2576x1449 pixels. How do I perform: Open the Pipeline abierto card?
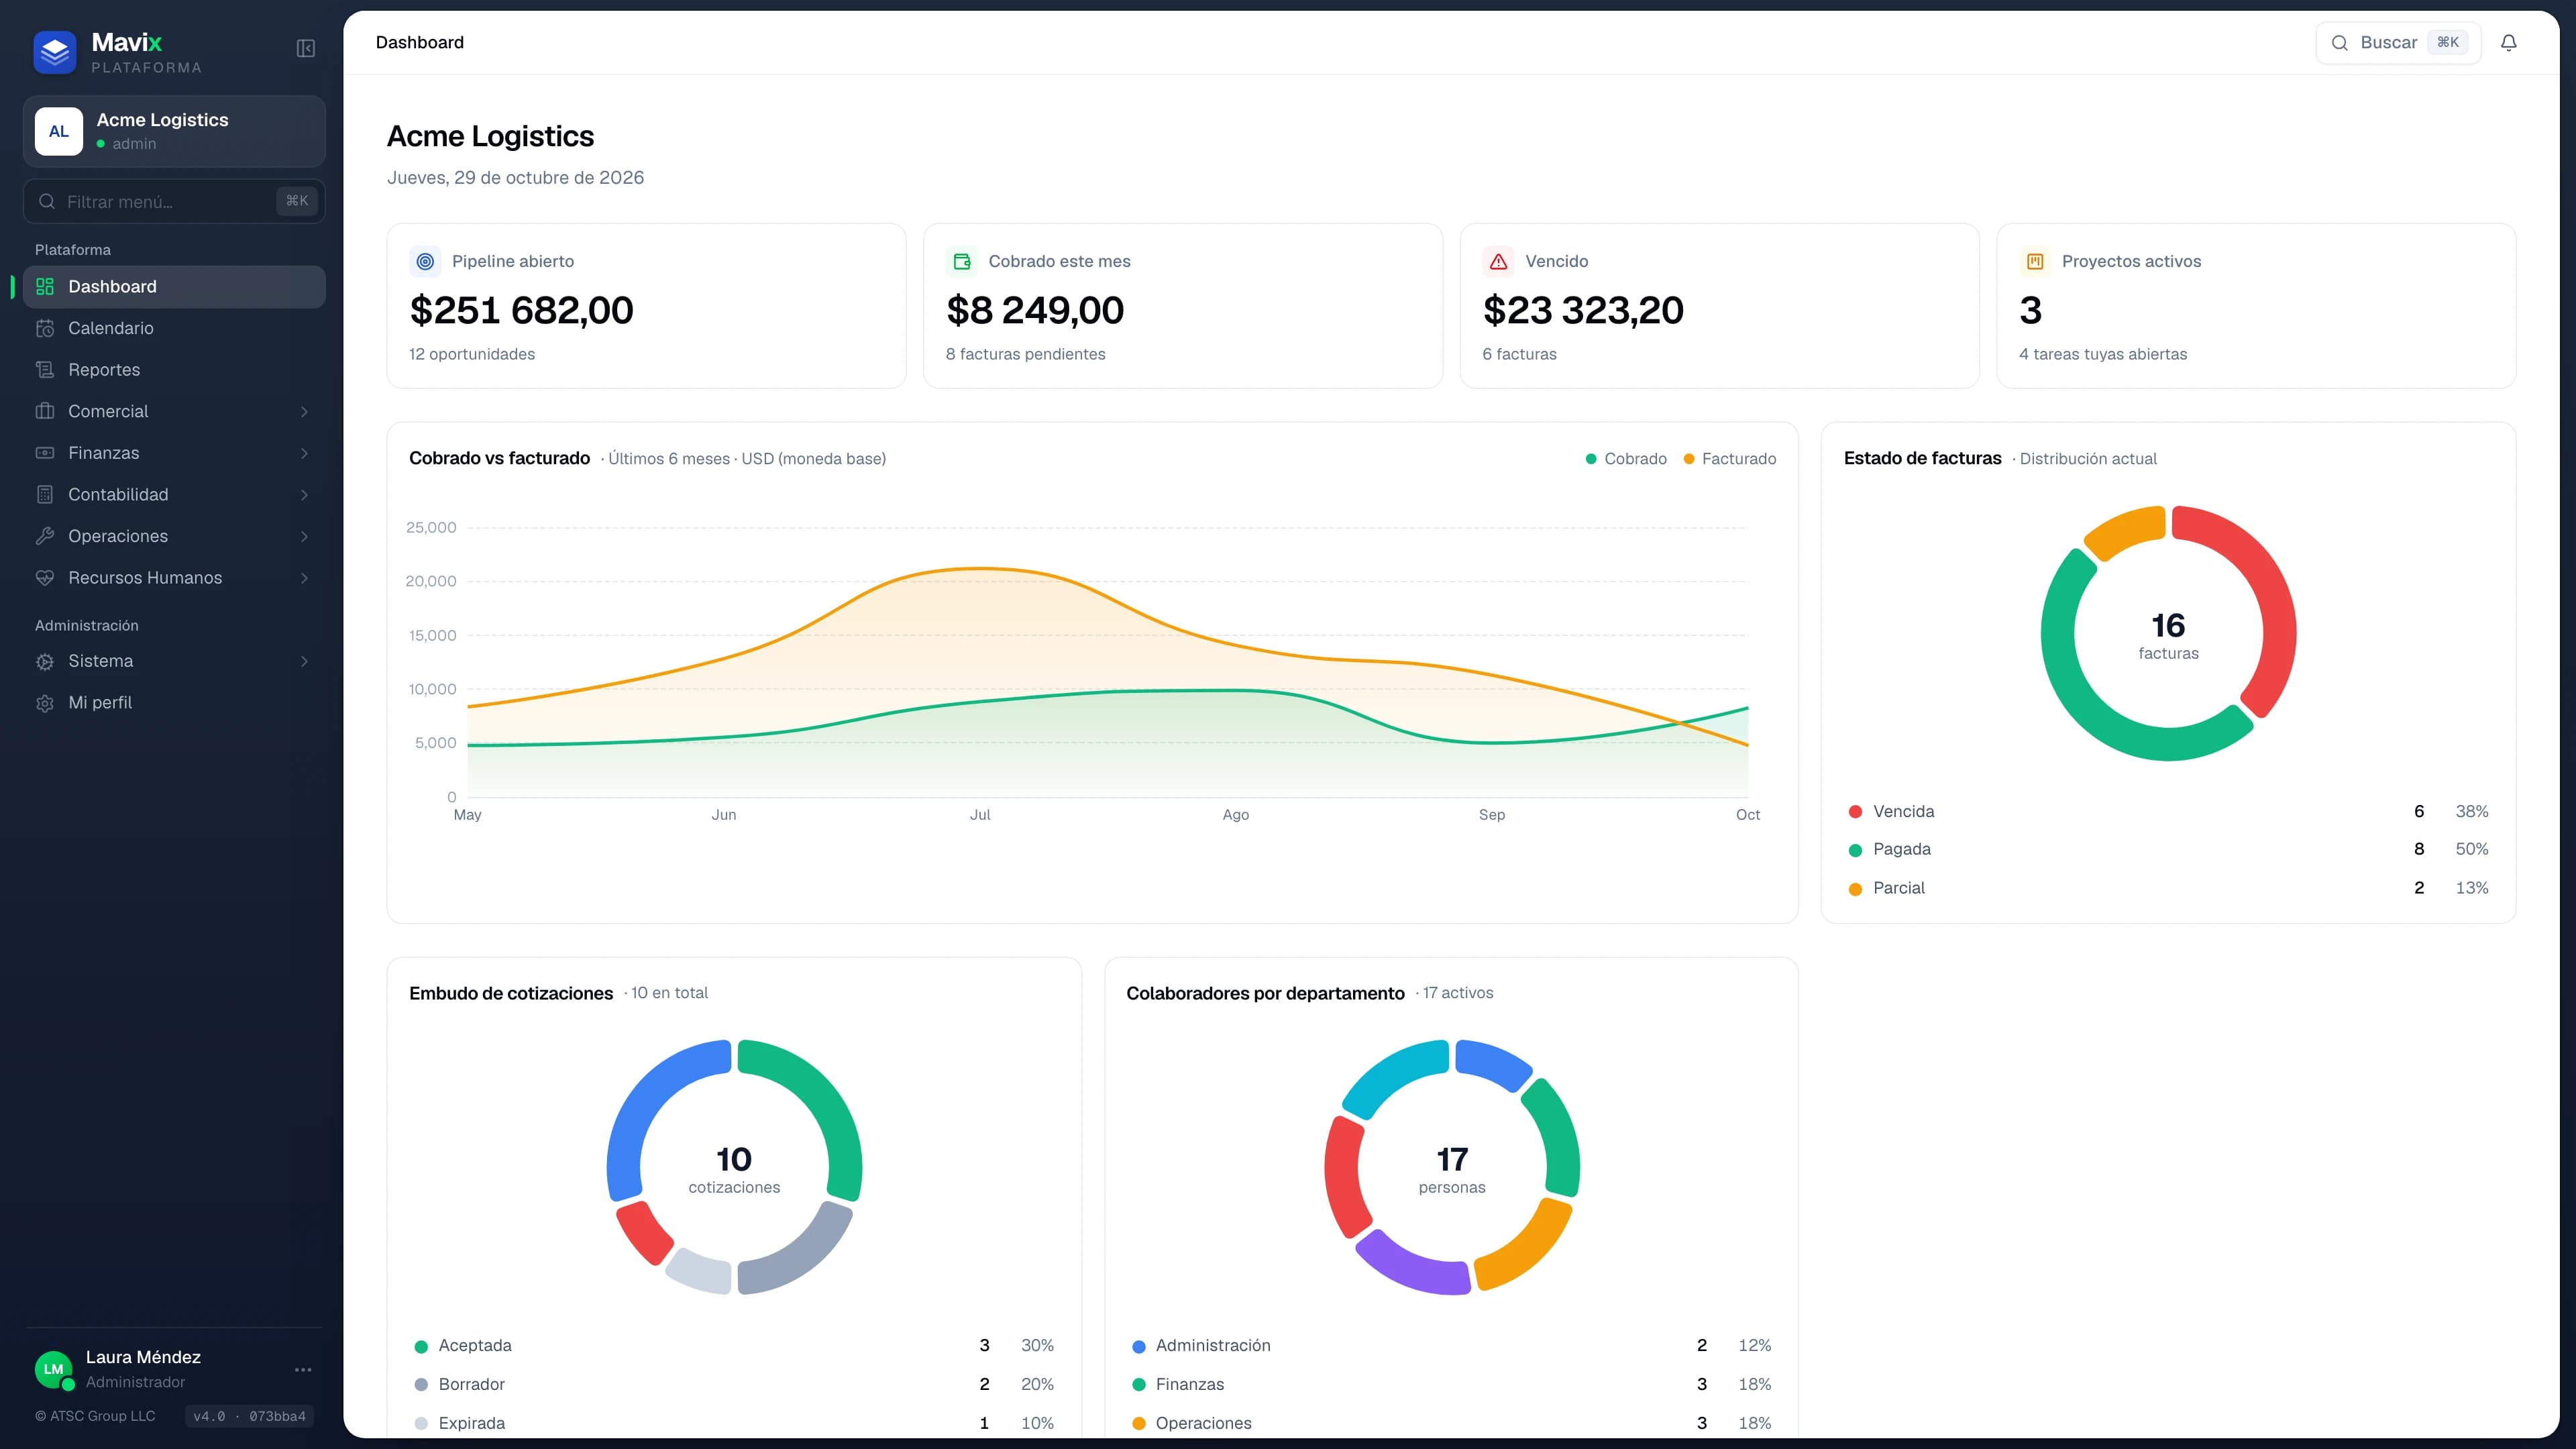coord(646,306)
